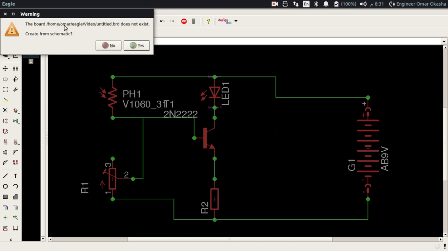Image resolution: width=448 pixels, height=251 pixels.
Task: Select the Invoke gate tool
Action: click(x=15, y=162)
